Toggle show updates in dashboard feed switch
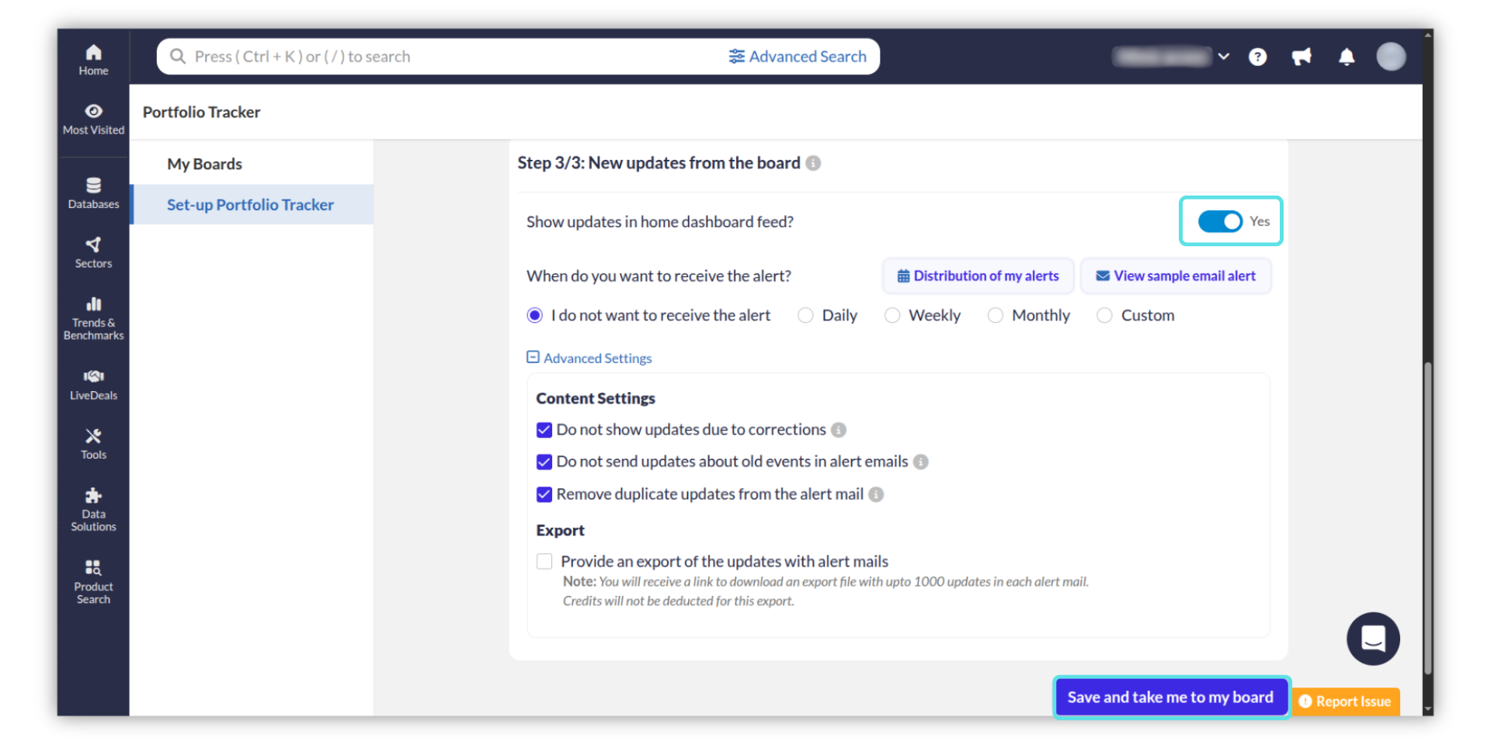The width and height of the screenshot is (1491, 745). [1219, 222]
